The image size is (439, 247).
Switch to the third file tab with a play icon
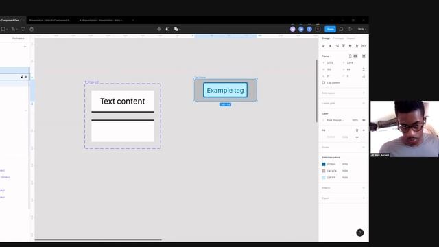102,20
